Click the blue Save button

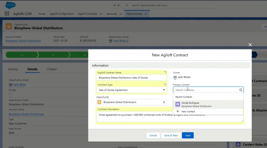tap(188, 135)
